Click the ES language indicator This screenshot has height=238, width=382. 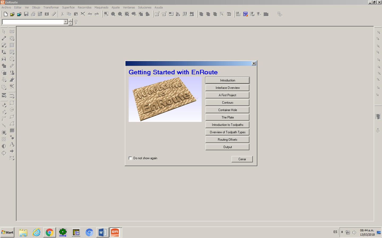335,232
